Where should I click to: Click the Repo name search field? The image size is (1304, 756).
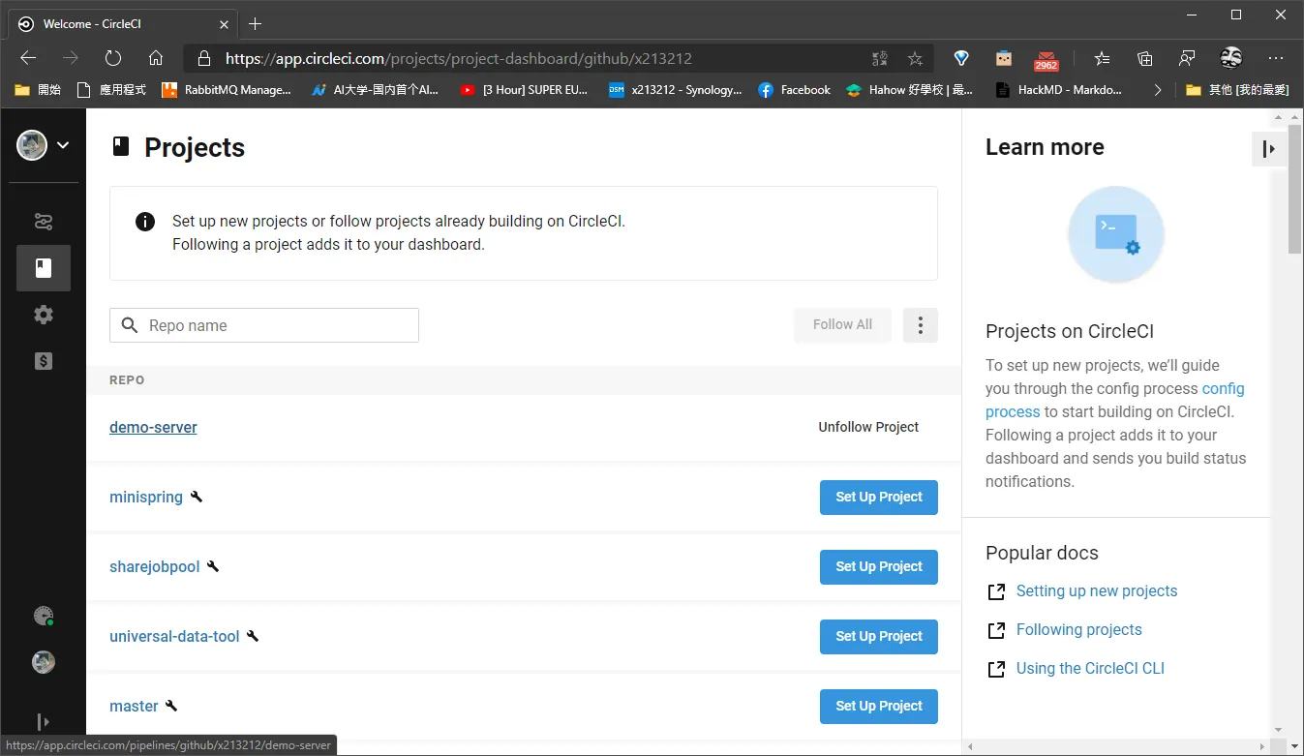(264, 325)
